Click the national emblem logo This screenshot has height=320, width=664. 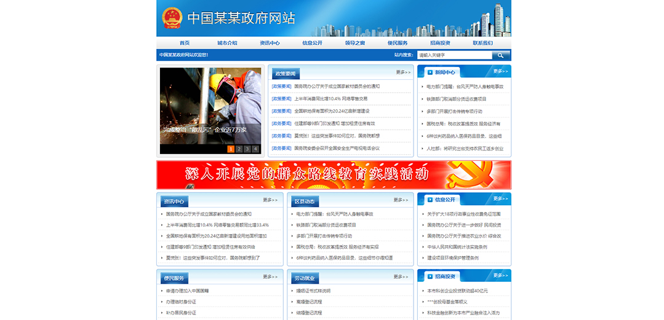point(172,18)
